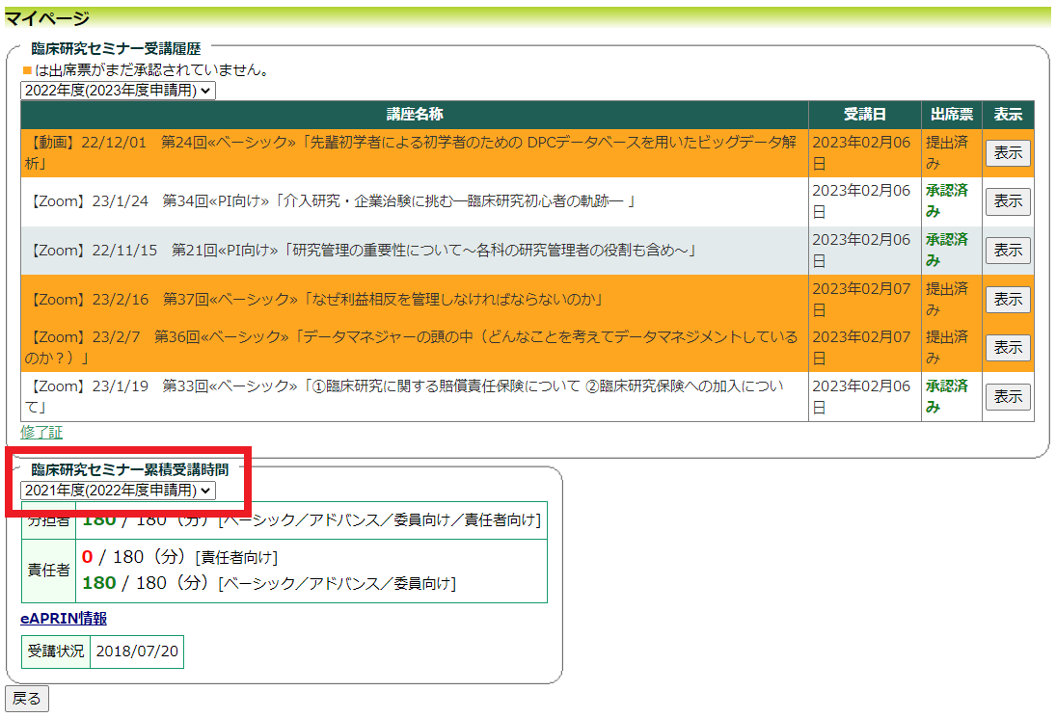Click 表示 for 第37回 利益相反 seminar
The image size is (1056, 718).
[1008, 300]
